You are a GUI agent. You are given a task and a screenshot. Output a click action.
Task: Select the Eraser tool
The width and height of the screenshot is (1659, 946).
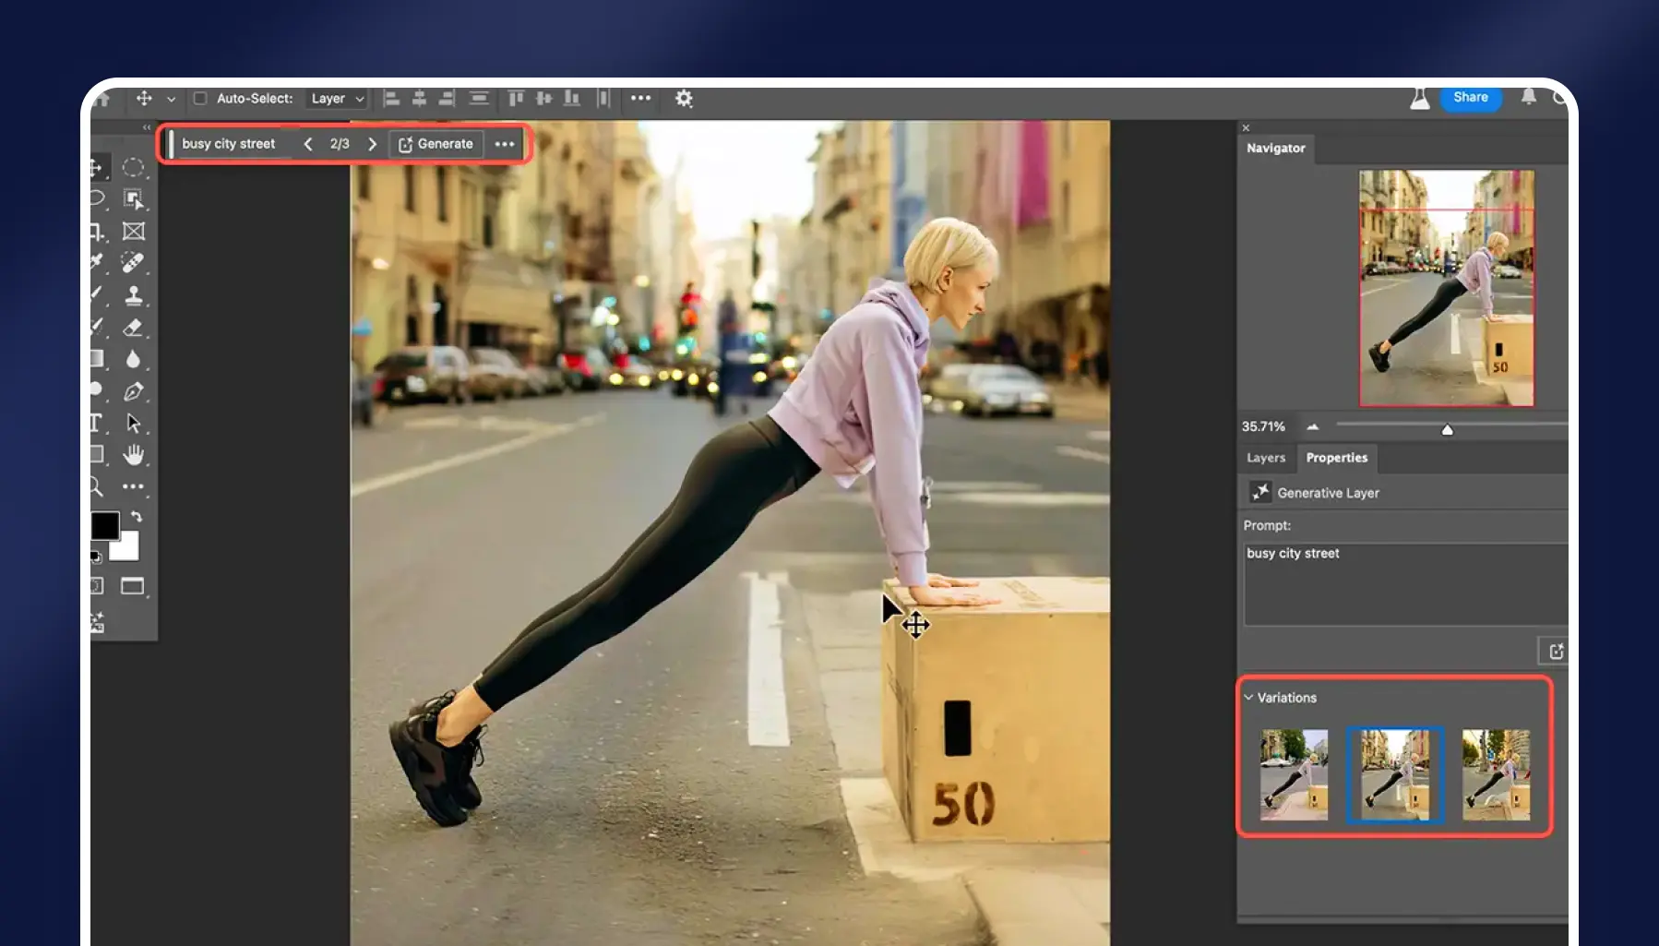(133, 326)
